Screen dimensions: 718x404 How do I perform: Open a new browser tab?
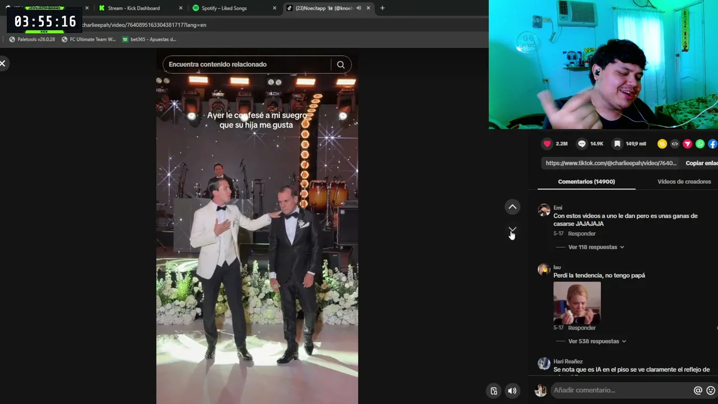pyautogui.click(x=382, y=8)
